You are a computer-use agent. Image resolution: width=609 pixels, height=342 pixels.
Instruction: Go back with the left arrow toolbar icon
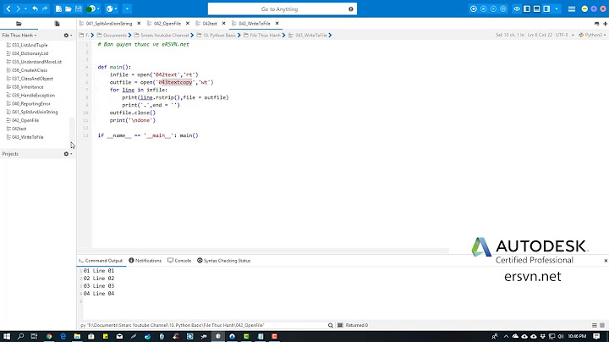pyautogui.click(x=8, y=8)
